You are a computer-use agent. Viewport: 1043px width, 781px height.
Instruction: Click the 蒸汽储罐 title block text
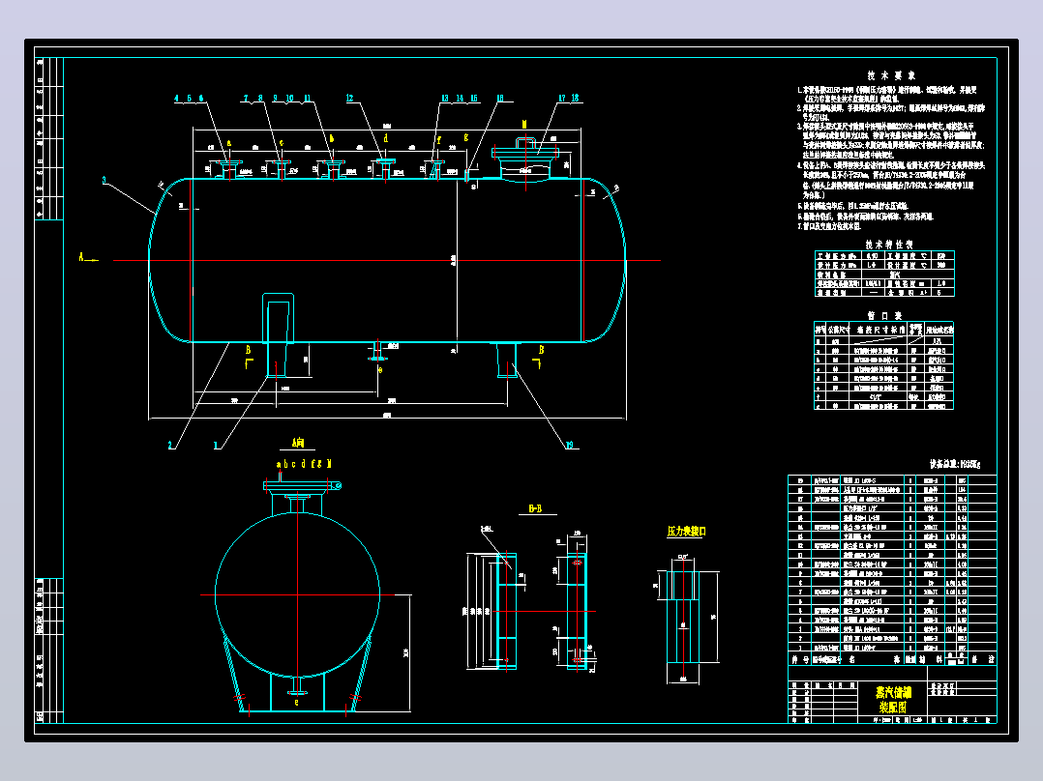893,693
